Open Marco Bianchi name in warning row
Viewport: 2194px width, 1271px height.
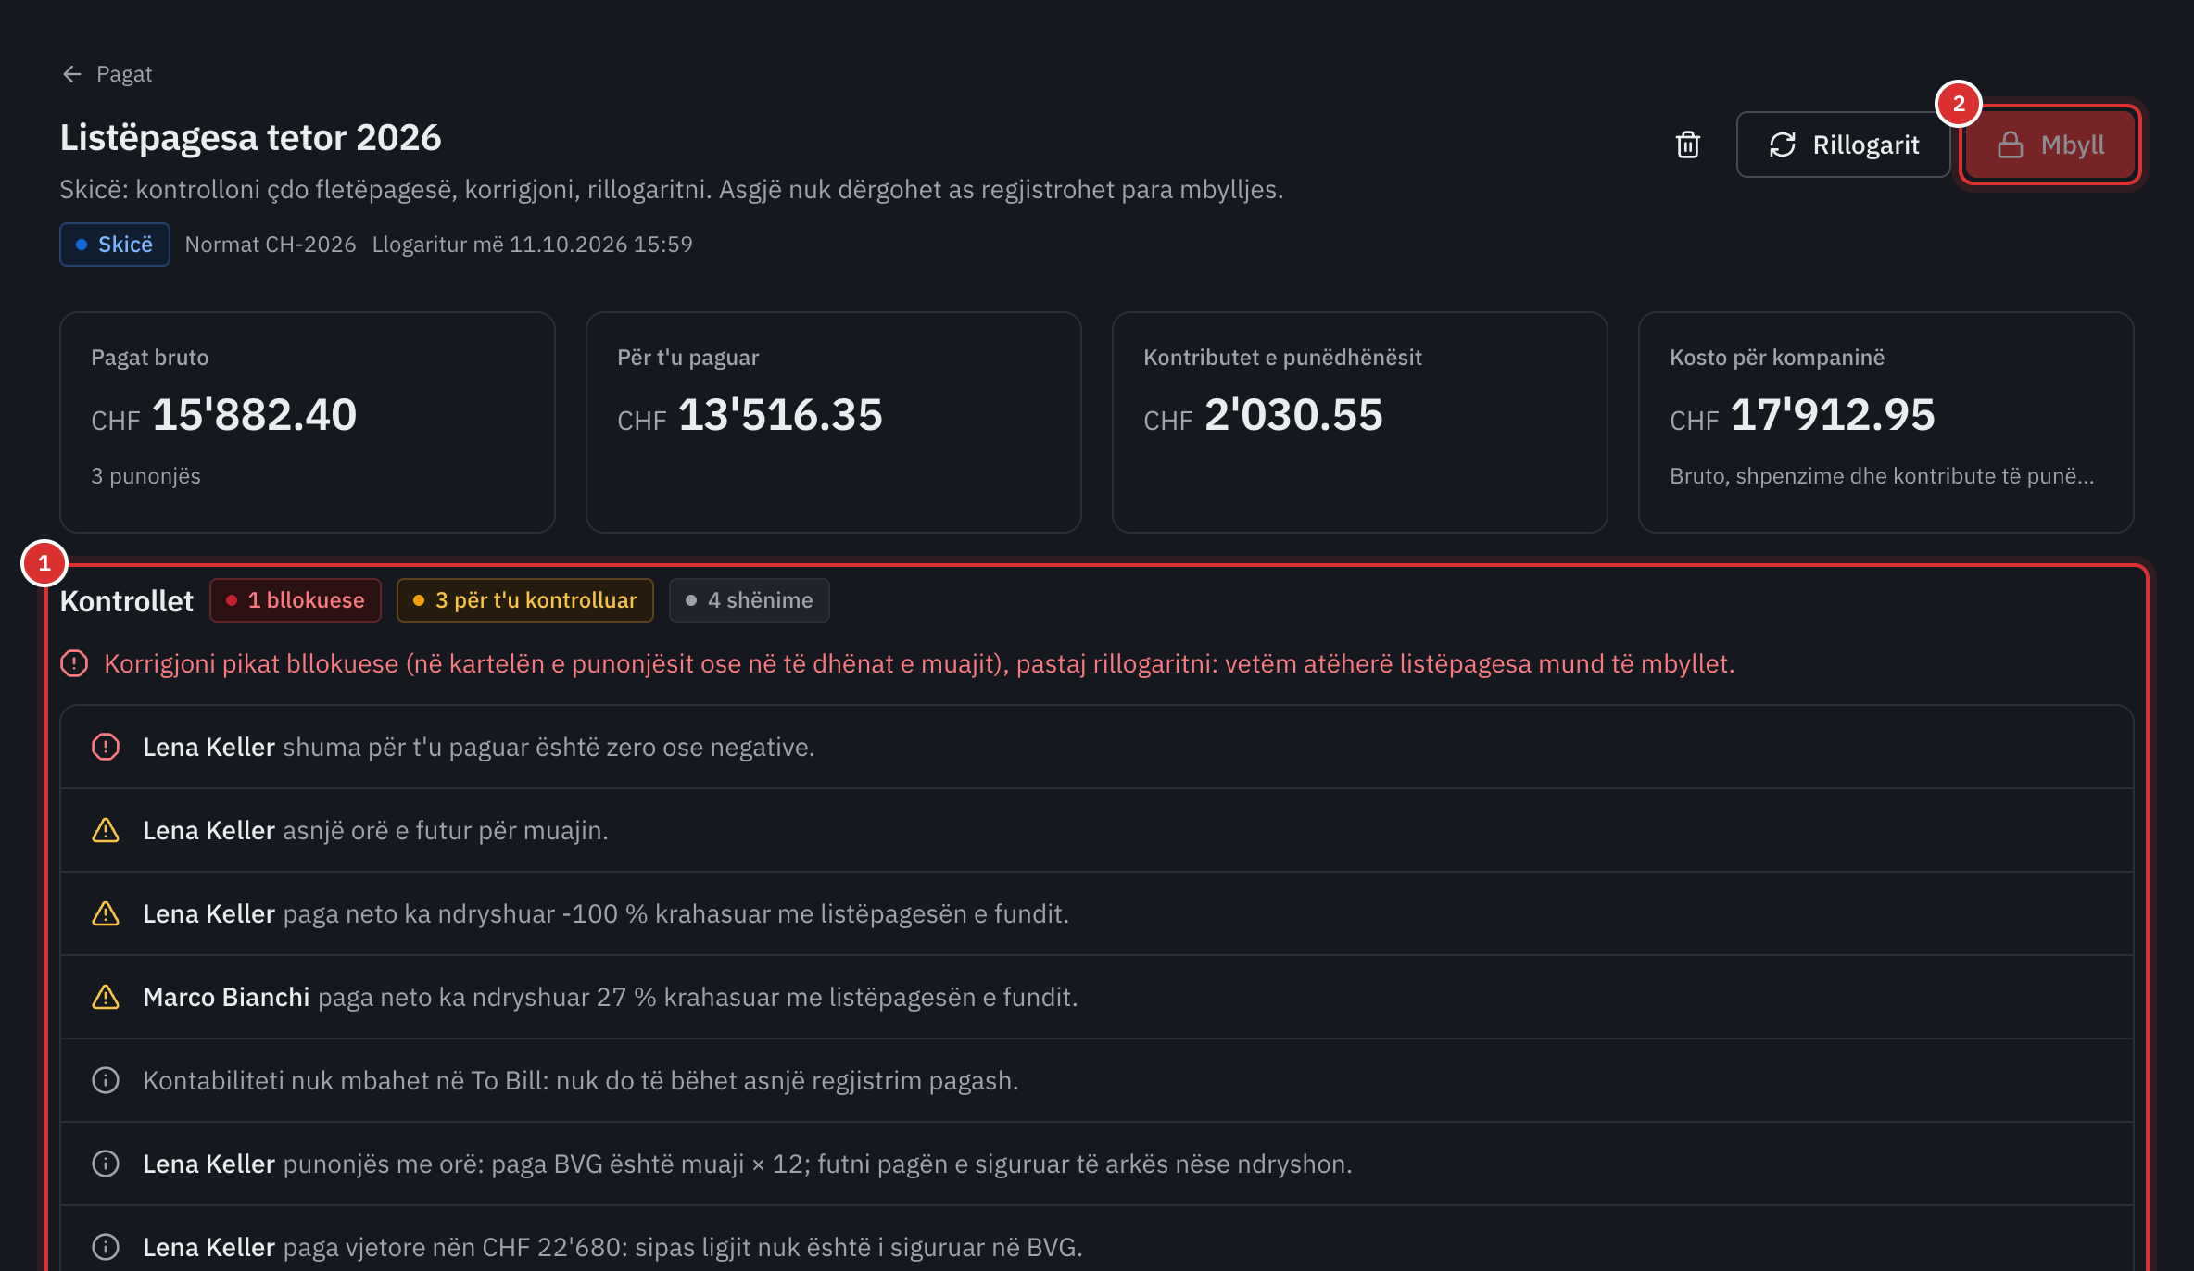pos(226,997)
